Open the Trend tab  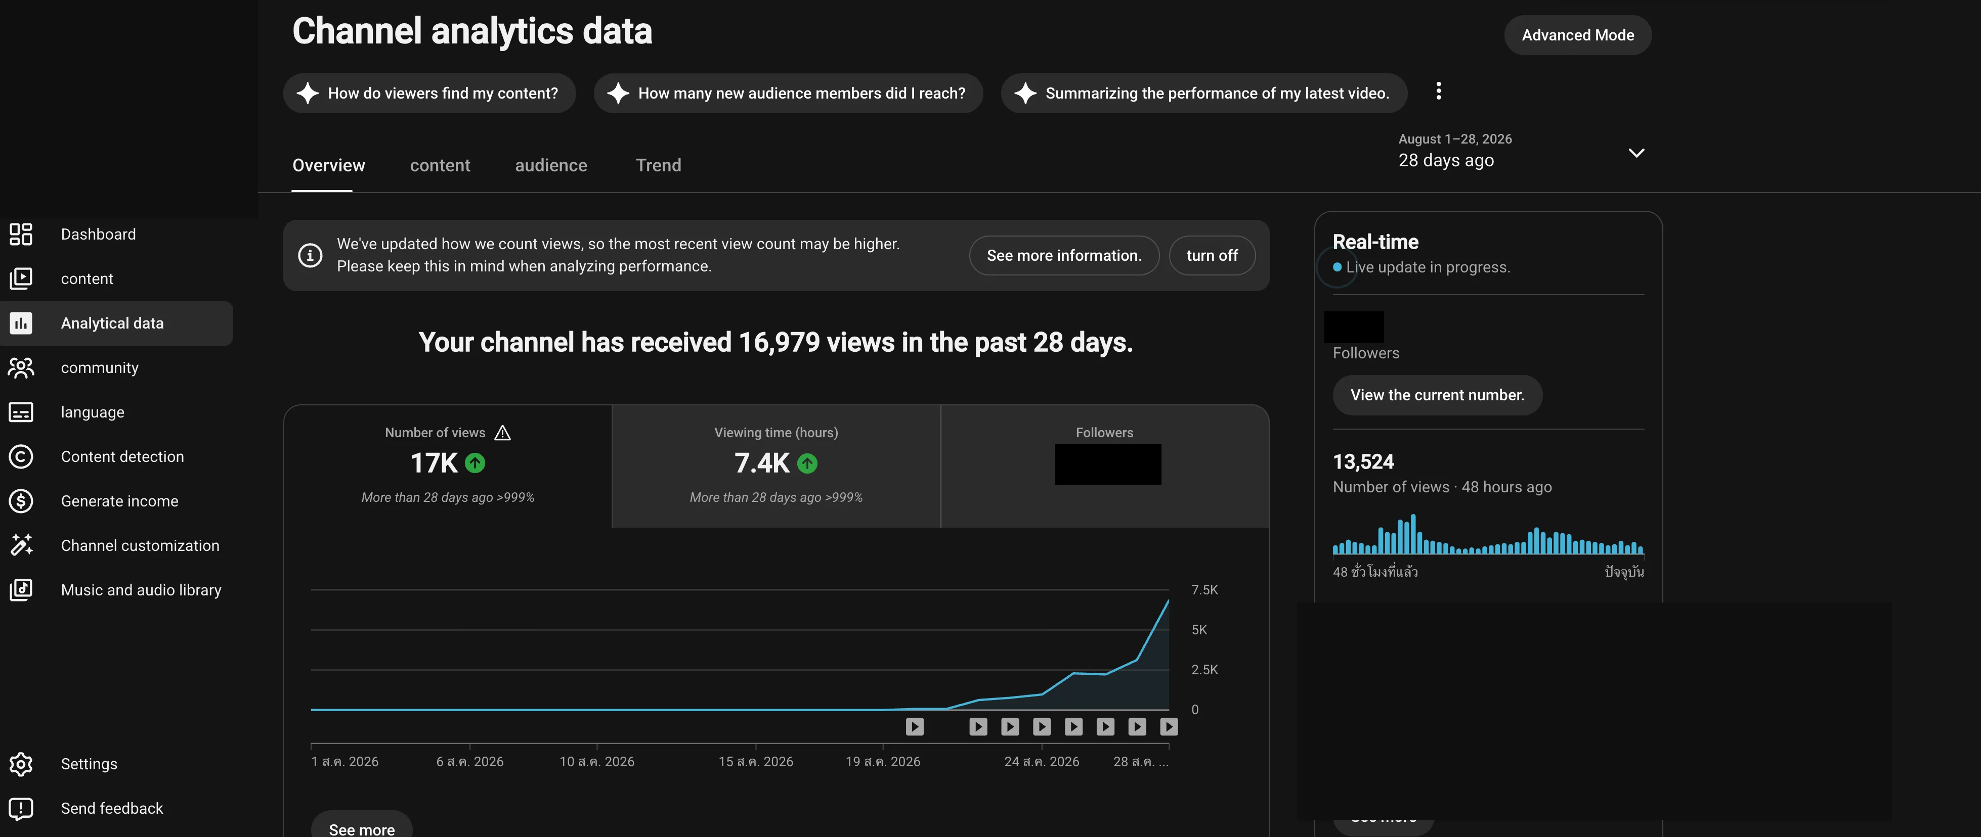(658, 166)
